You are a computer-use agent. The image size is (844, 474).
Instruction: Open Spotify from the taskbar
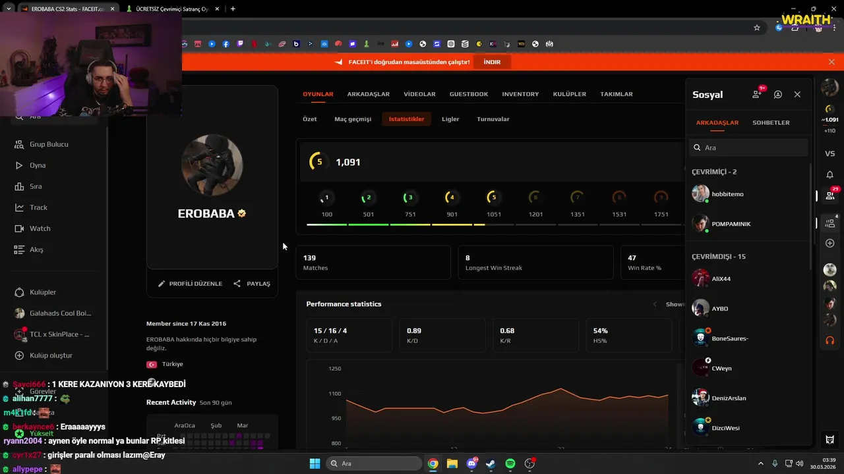click(x=510, y=463)
